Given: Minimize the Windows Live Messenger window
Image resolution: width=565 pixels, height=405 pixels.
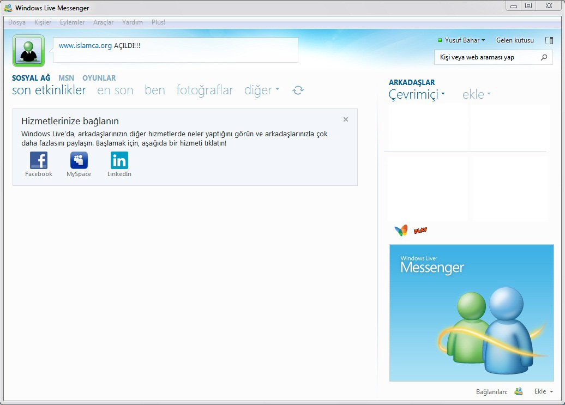Looking at the screenshot, I should tap(514, 6).
